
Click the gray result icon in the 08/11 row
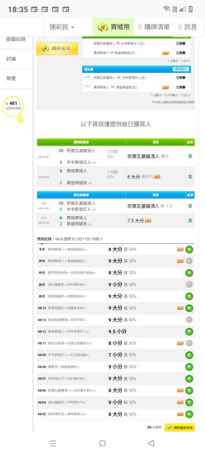(x=190, y=343)
